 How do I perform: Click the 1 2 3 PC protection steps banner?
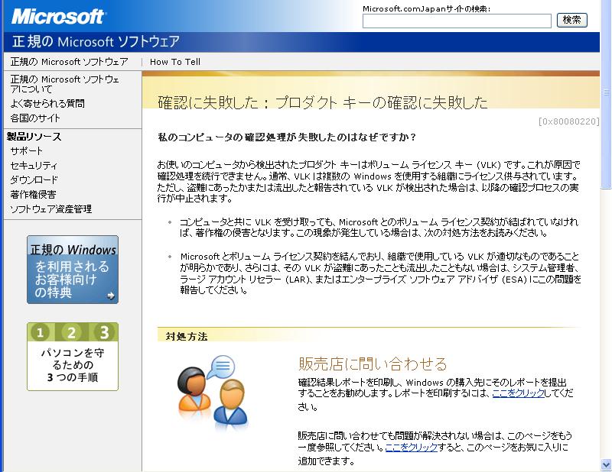coord(73,356)
